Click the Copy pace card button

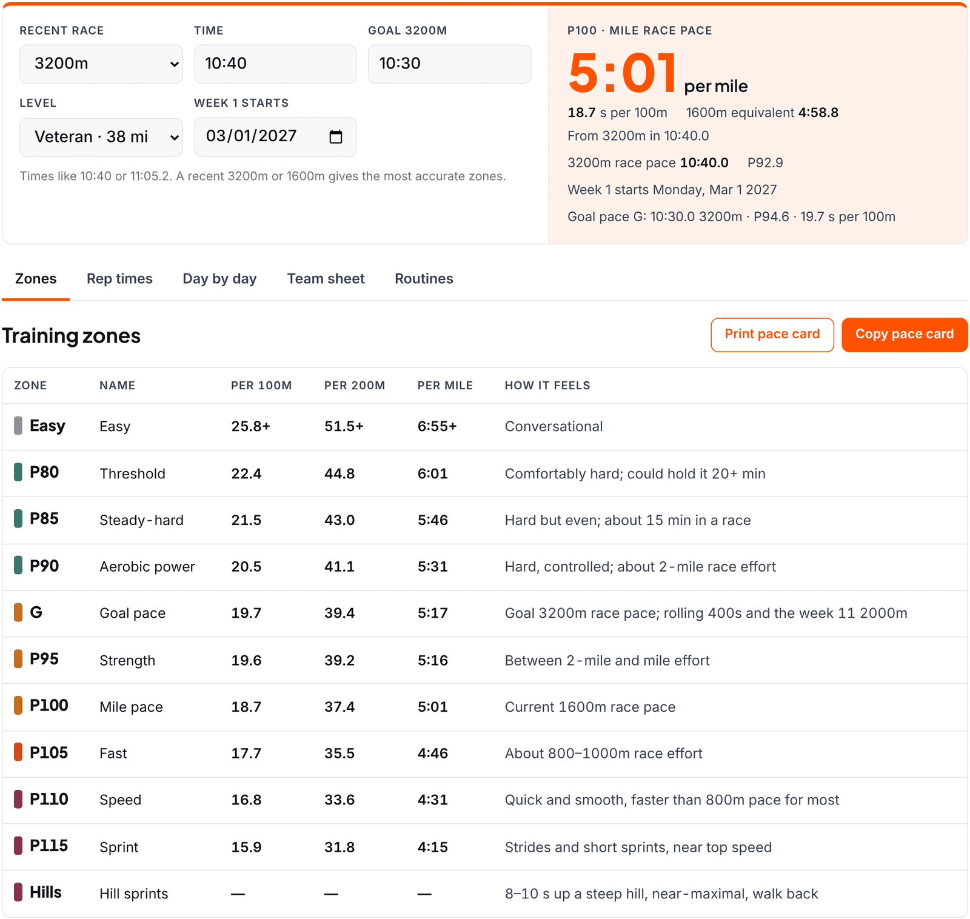point(905,335)
